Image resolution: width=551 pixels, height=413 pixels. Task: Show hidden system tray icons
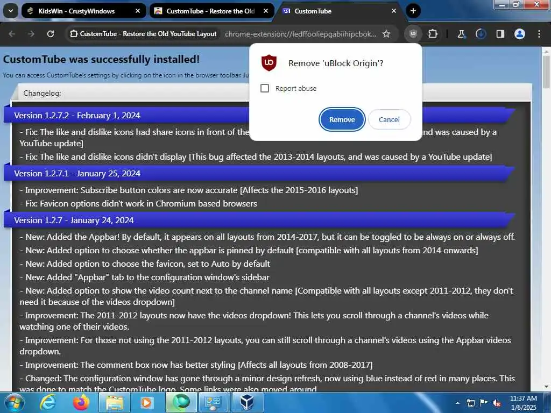(x=457, y=403)
